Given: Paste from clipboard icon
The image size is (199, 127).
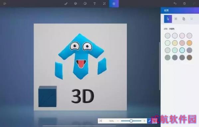Looking at the screenshot, I should (184, 19).
